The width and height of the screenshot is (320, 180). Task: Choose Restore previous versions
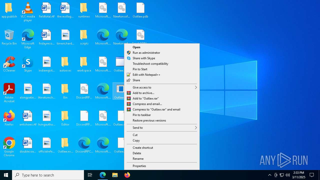coord(162,120)
